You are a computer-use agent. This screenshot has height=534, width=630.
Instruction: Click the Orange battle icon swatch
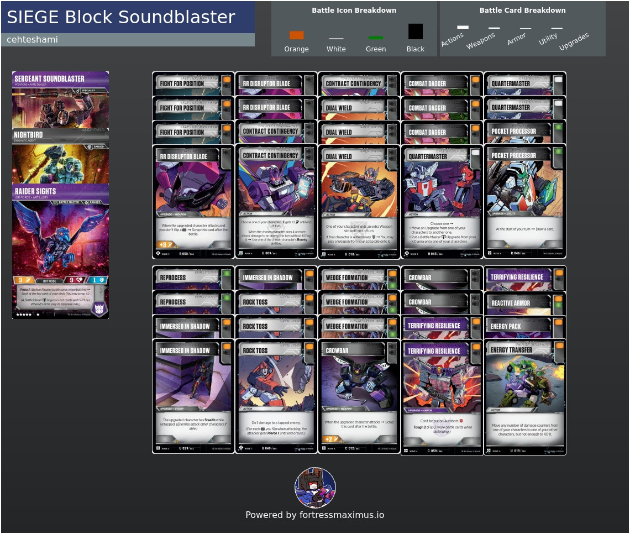(x=297, y=35)
